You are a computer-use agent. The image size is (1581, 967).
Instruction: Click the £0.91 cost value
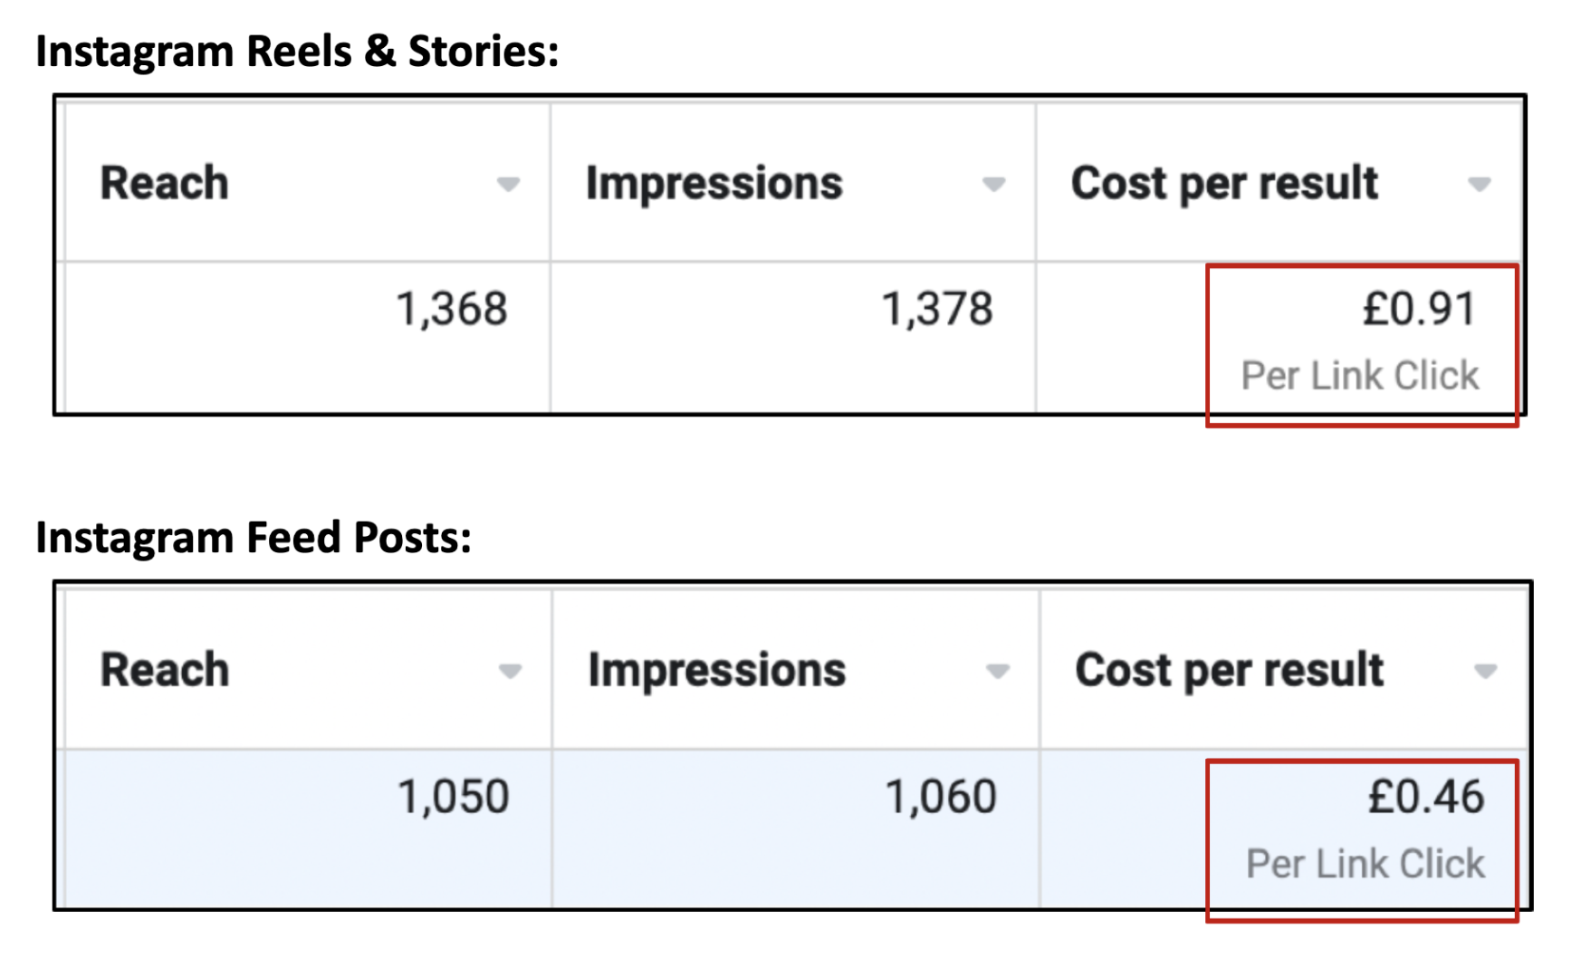[1419, 309]
